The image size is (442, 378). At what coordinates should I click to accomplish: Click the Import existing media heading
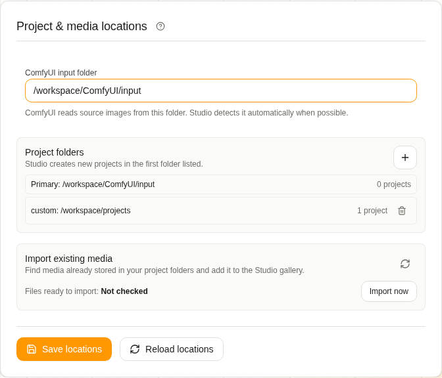coord(69,259)
